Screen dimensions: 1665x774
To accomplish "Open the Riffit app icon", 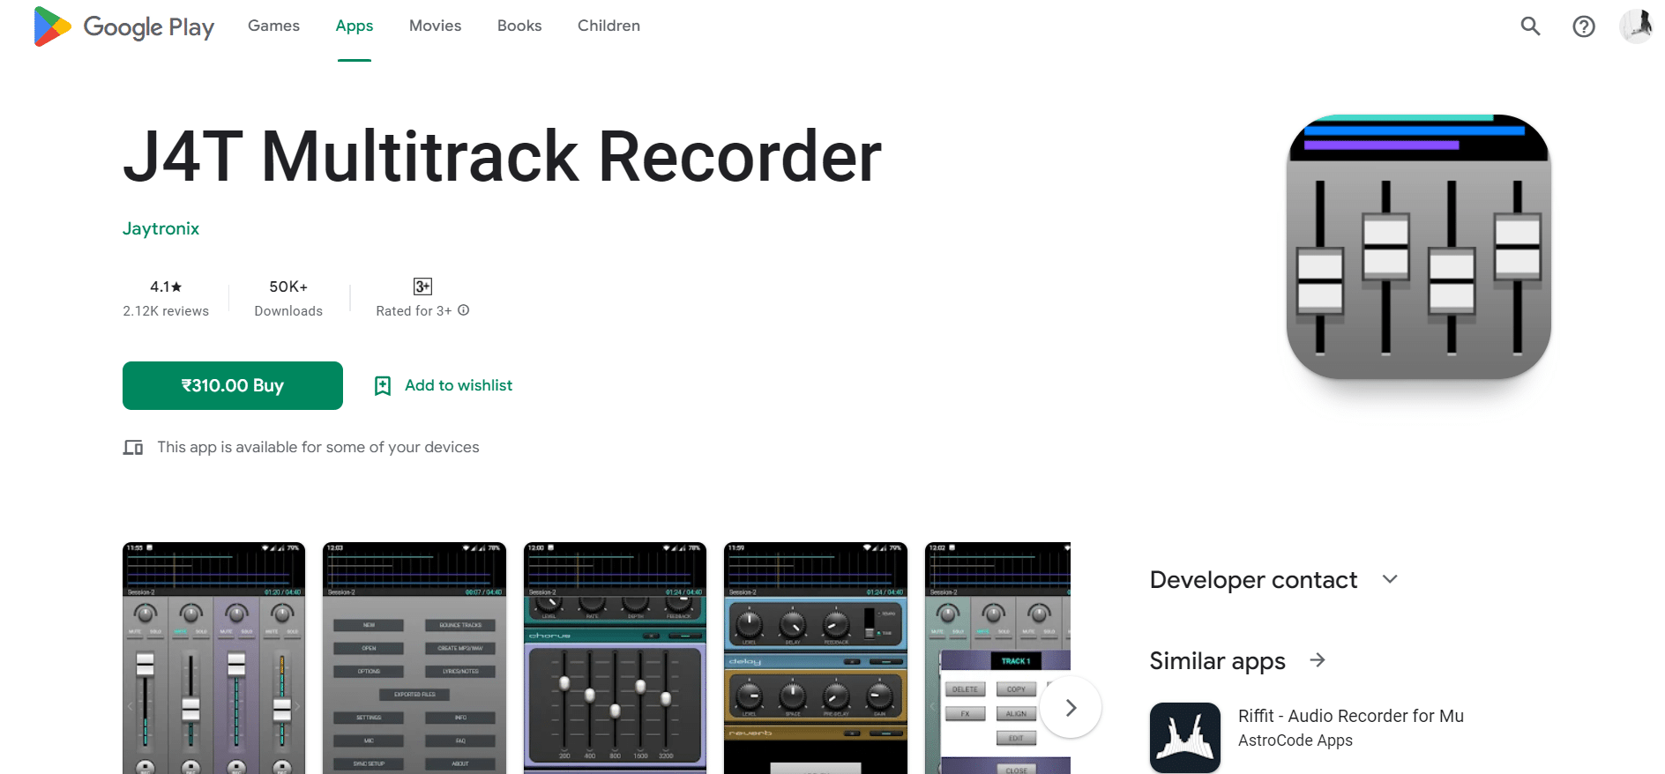I will coord(1185,738).
